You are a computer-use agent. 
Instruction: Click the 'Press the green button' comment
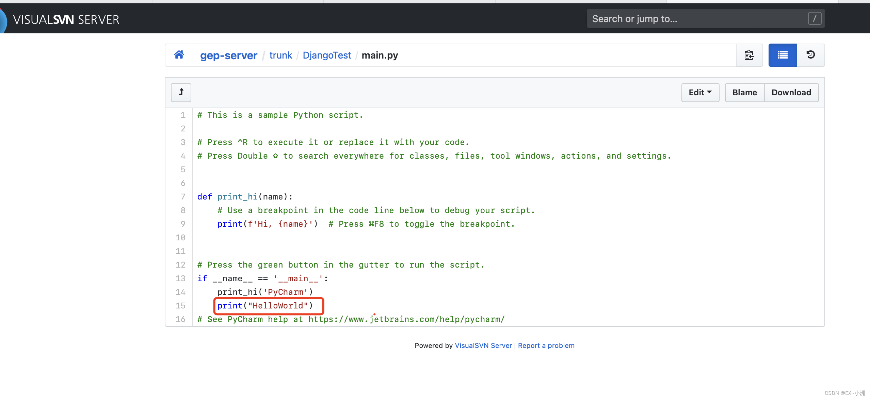pos(341,265)
